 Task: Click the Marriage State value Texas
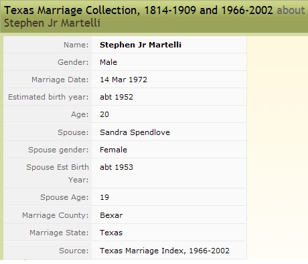[111, 233]
